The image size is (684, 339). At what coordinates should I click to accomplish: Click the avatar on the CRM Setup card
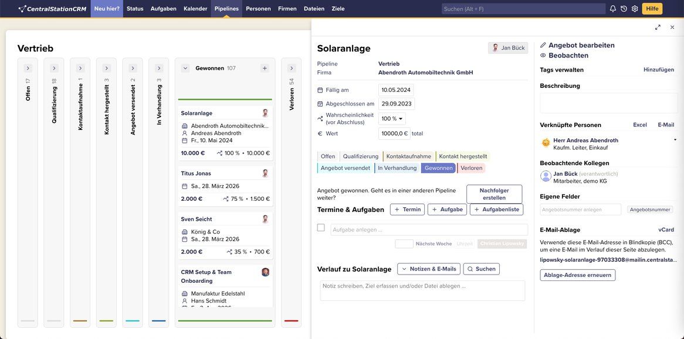click(265, 272)
